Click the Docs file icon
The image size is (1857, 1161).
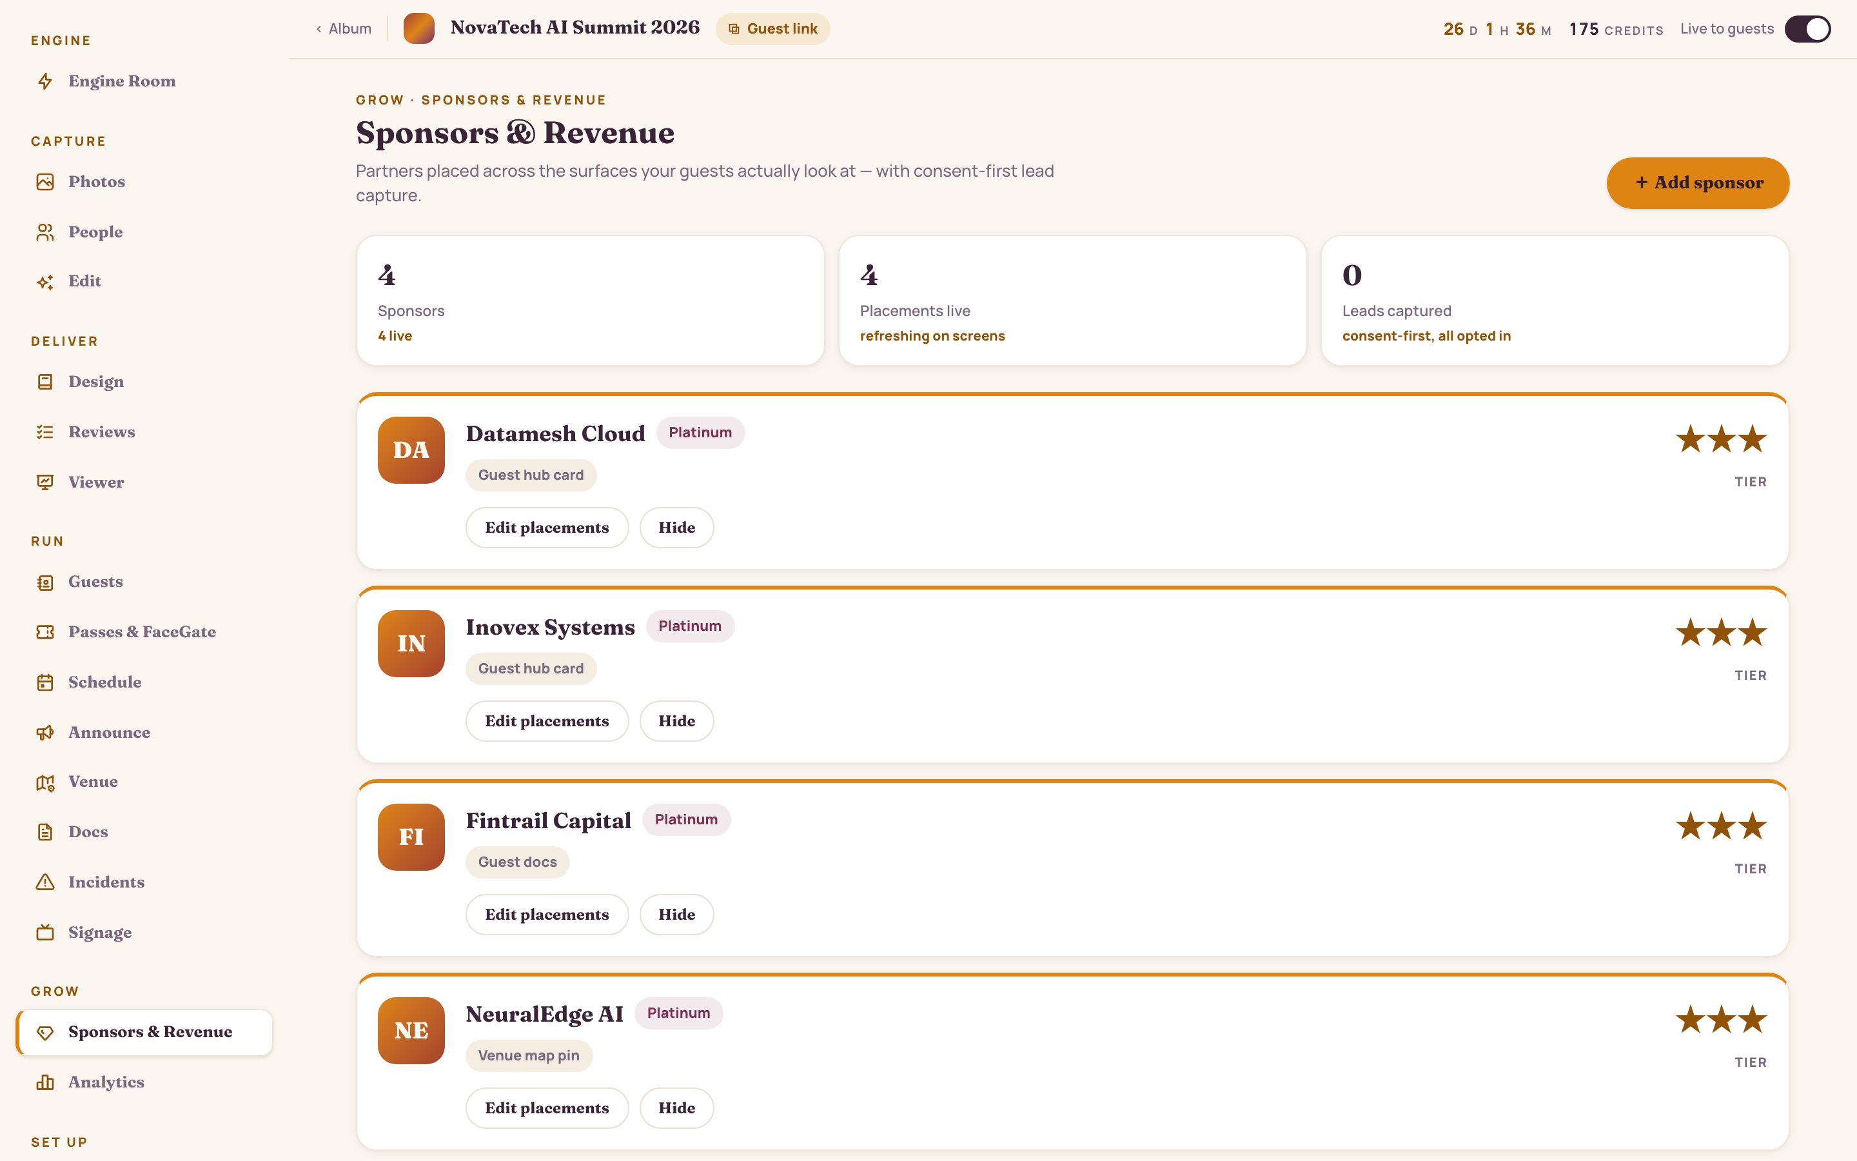click(45, 832)
